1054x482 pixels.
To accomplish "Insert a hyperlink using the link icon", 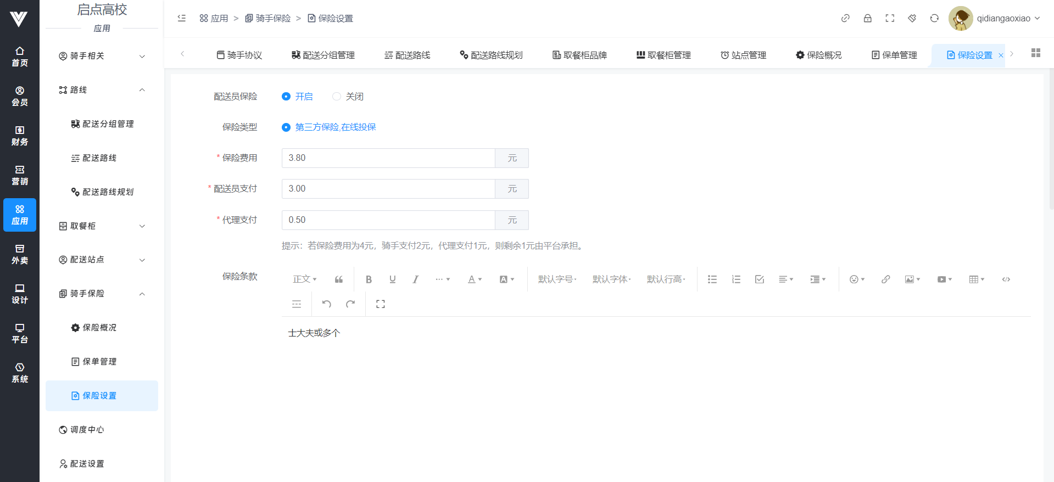I will pyautogui.click(x=885, y=279).
